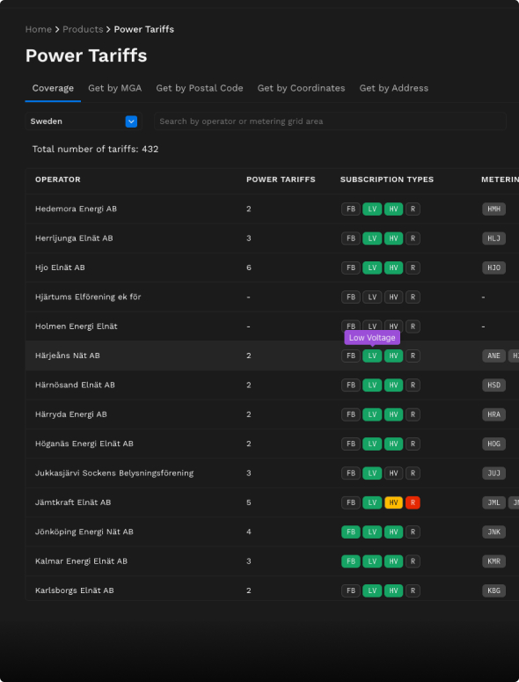Select the Karlsborgs Elnät AB operator name
The width and height of the screenshot is (519, 682).
point(74,590)
